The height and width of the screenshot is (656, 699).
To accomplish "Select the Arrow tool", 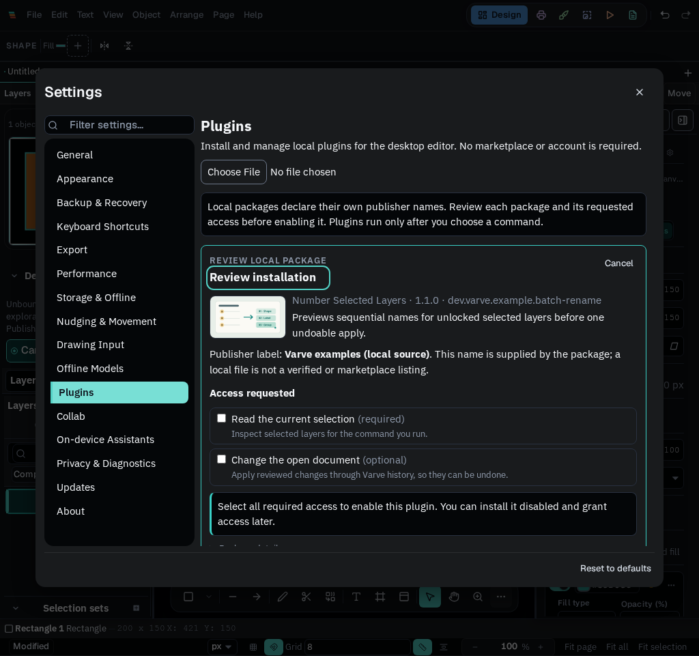I will pos(257,597).
